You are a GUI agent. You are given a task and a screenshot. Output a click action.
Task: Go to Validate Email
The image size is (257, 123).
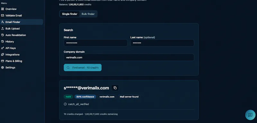tap(13, 15)
